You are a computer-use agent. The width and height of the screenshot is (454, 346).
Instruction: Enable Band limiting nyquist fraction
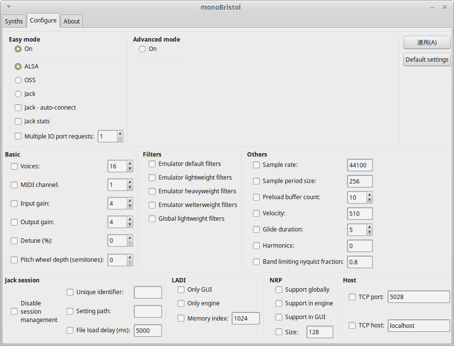tap(256, 262)
